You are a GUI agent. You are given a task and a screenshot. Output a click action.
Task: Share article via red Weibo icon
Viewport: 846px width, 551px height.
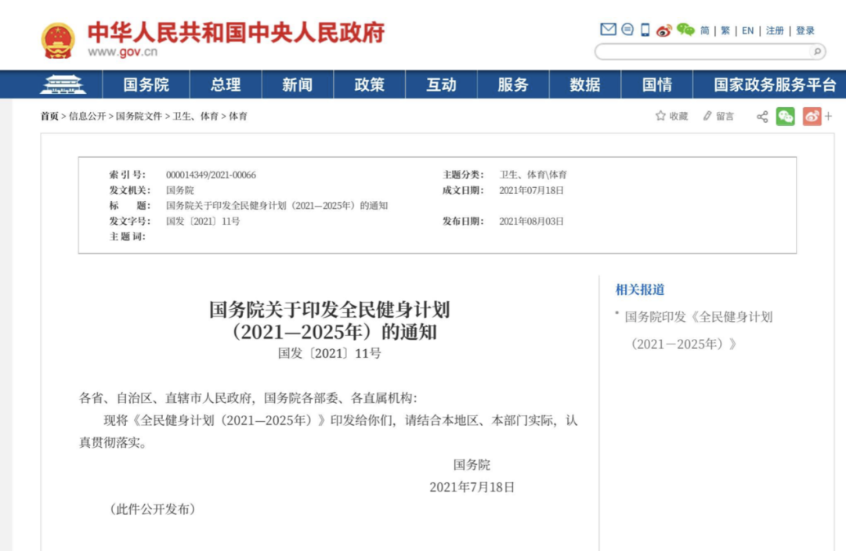click(812, 116)
